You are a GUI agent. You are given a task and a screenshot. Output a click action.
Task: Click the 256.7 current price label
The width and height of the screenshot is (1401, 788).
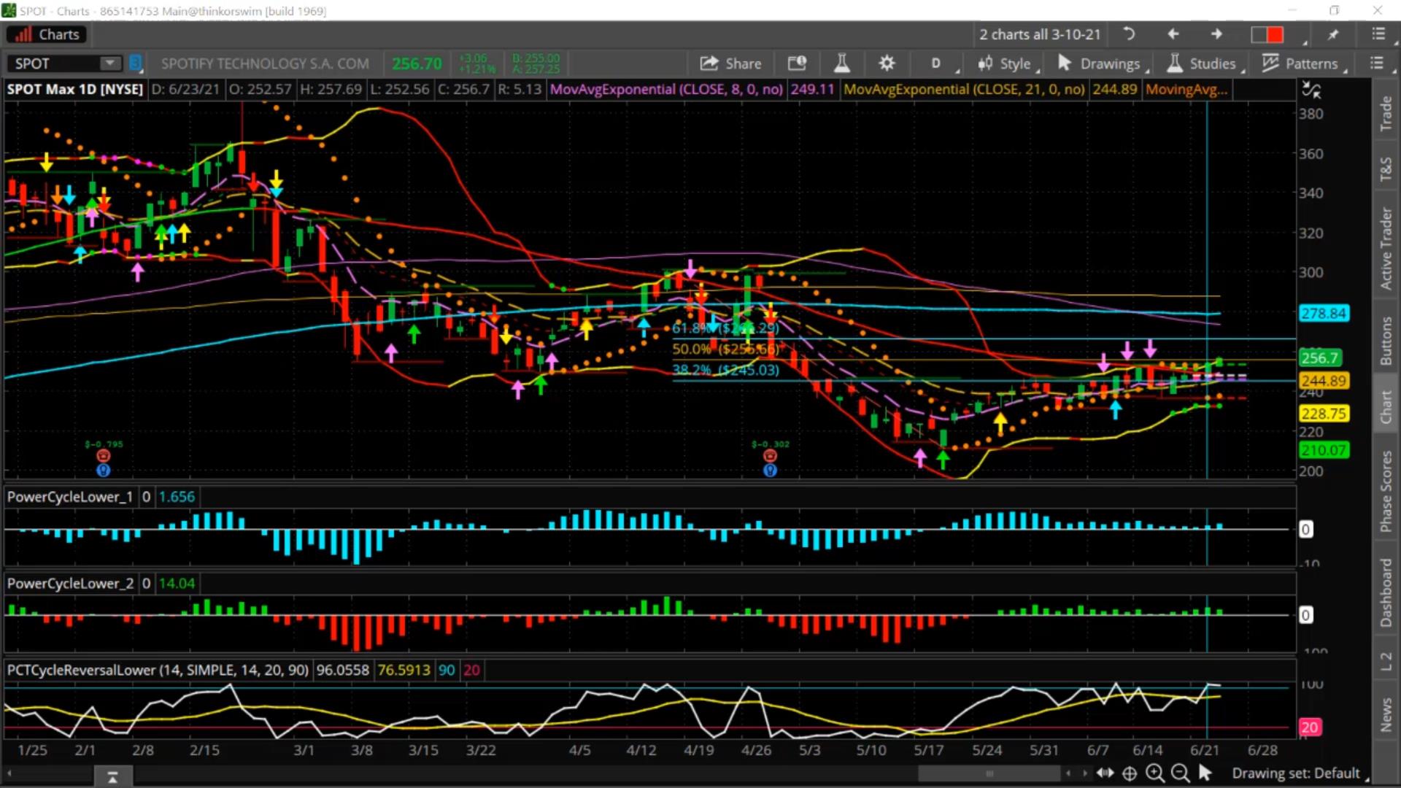coord(1320,358)
